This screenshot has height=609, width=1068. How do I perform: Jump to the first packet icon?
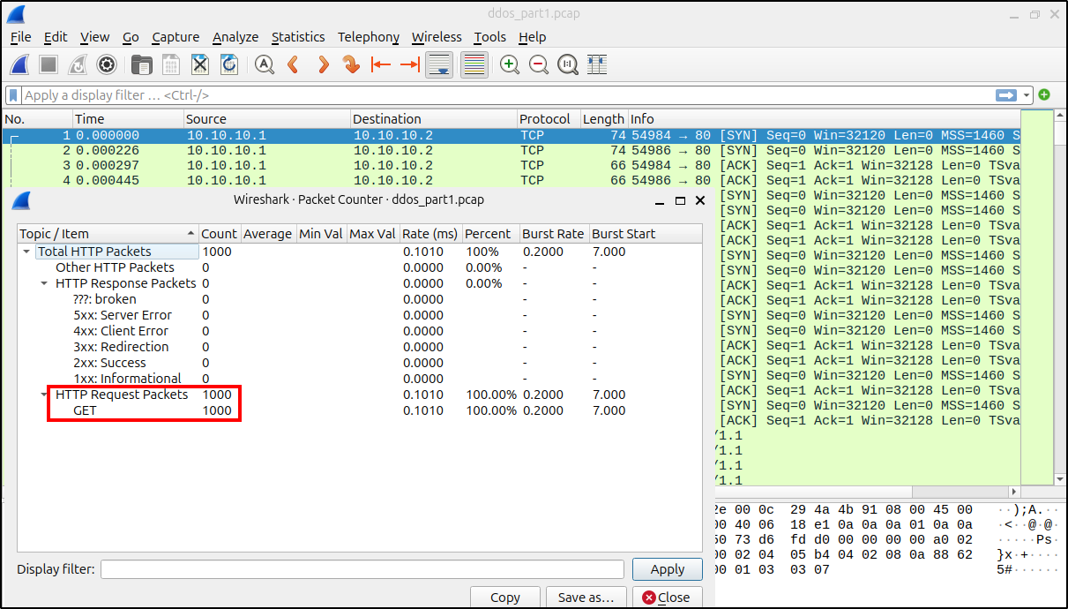(381, 64)
